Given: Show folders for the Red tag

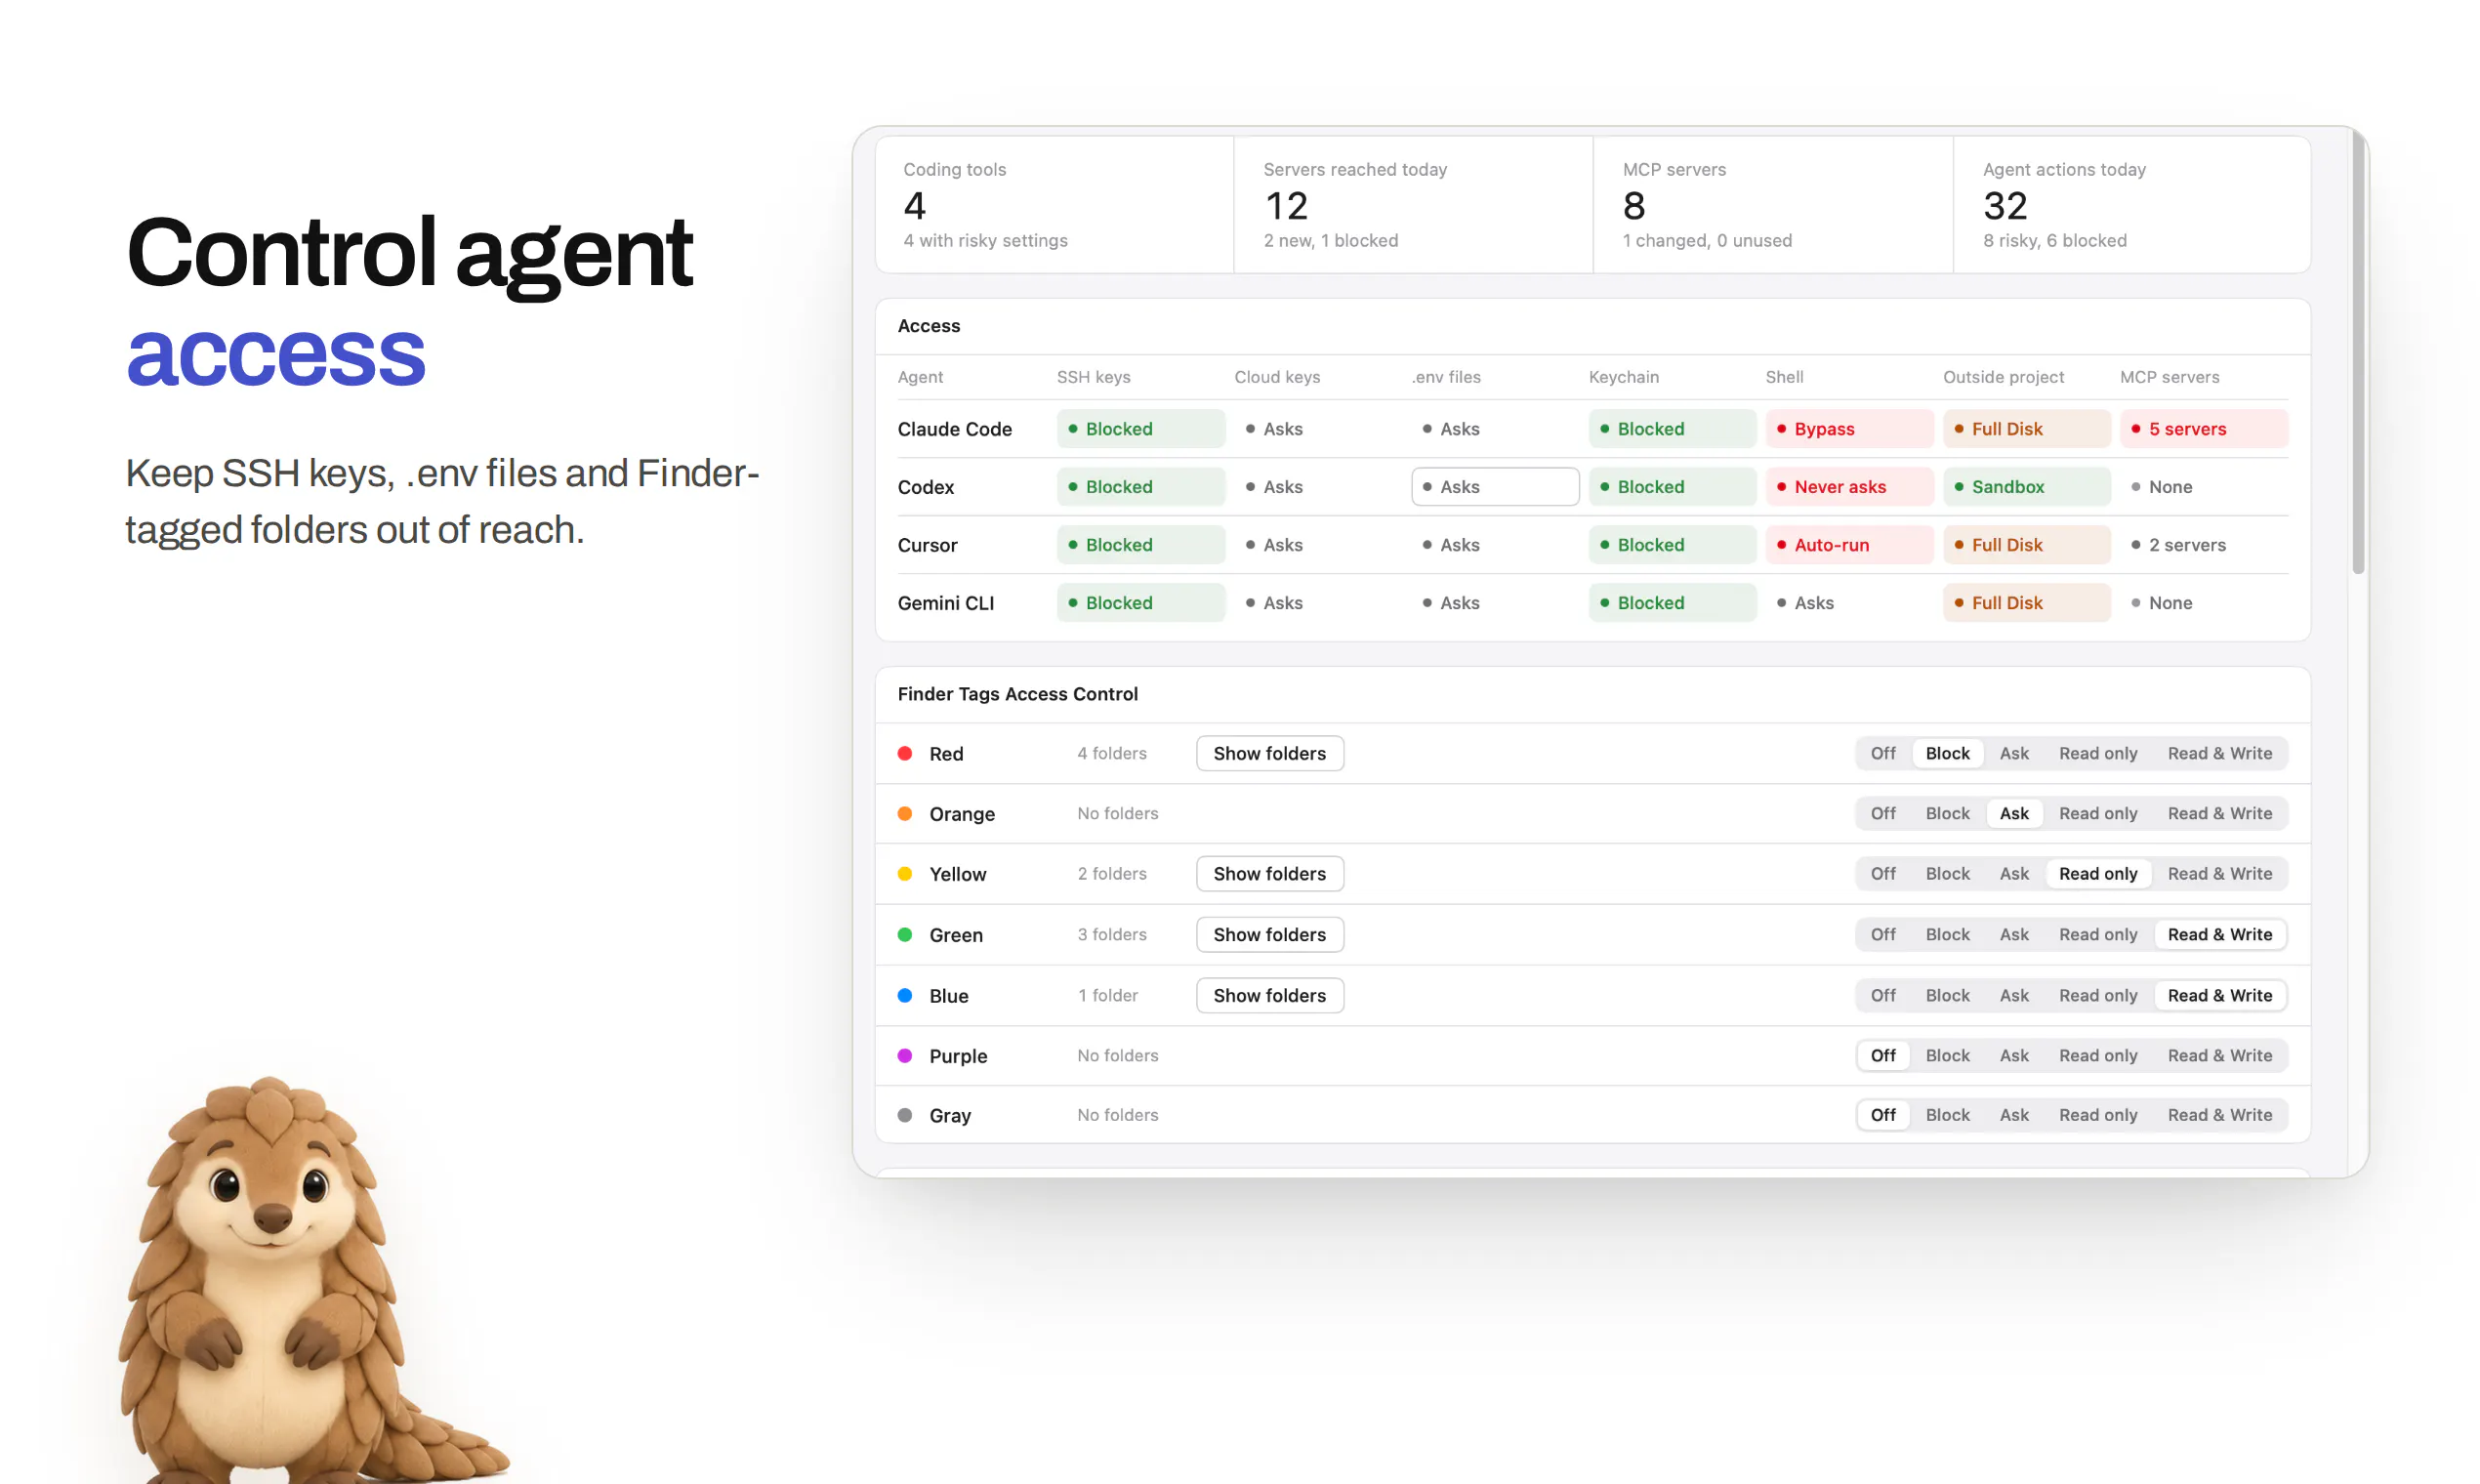Looking at the screenshot, I should coord(1269,753).
